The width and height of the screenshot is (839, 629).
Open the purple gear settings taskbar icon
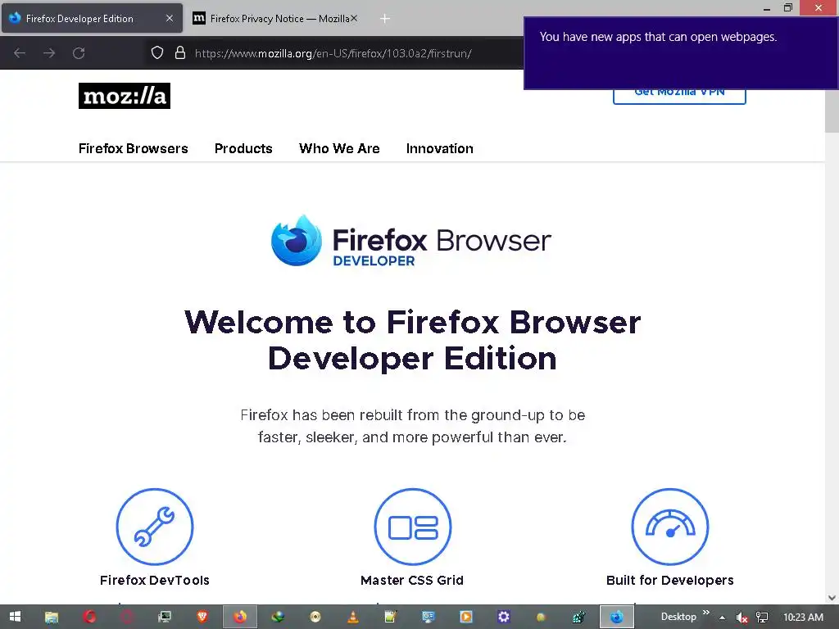click(x=504, y=618)
